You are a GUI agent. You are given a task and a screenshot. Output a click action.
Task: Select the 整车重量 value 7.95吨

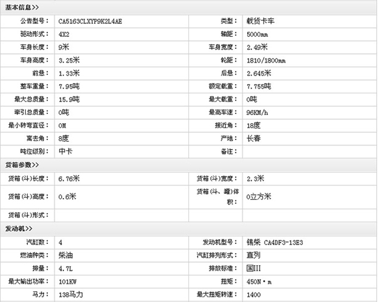[69, 86]
